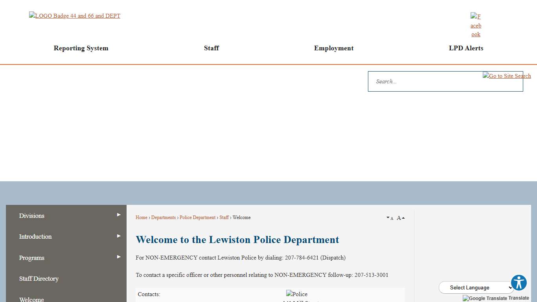
Task: Navigate to Reporting System
Action: (x=81, y=48)
